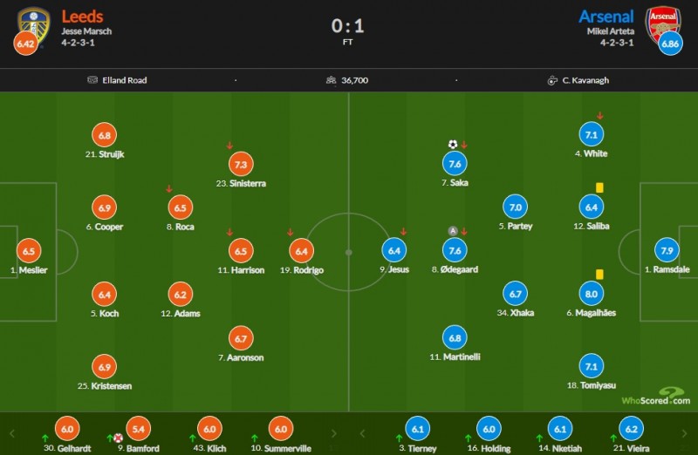This screenshot has height=455, width=698.
Task: Click the assist icon above Ødegaard
Action: click(453, 231)
